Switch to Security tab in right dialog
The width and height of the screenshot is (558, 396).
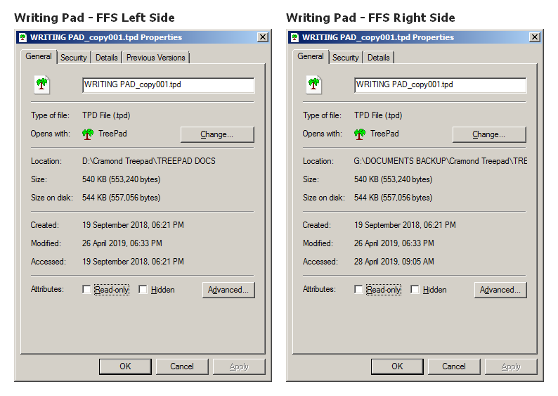345,58
